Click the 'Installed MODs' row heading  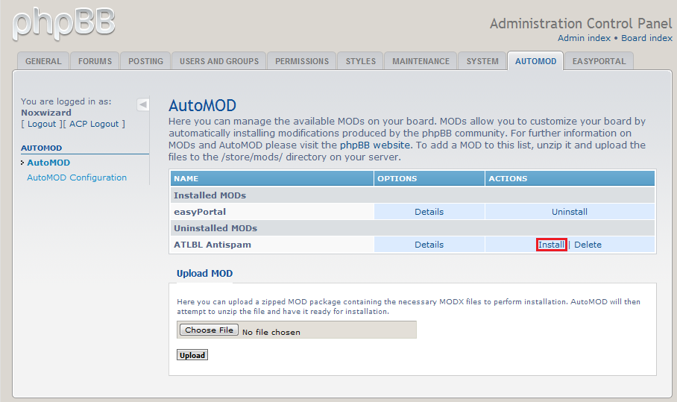[210, 195]
